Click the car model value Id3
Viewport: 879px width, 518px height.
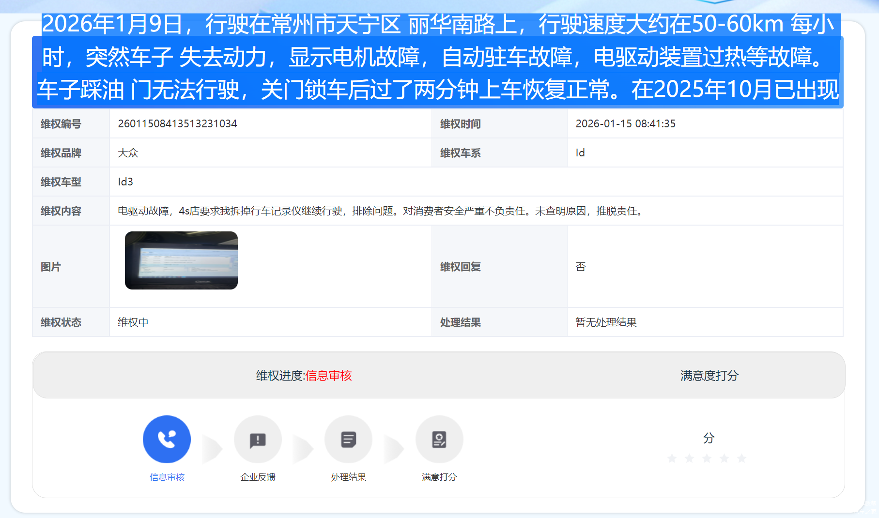pyautogui.click(x=125, y=182)
